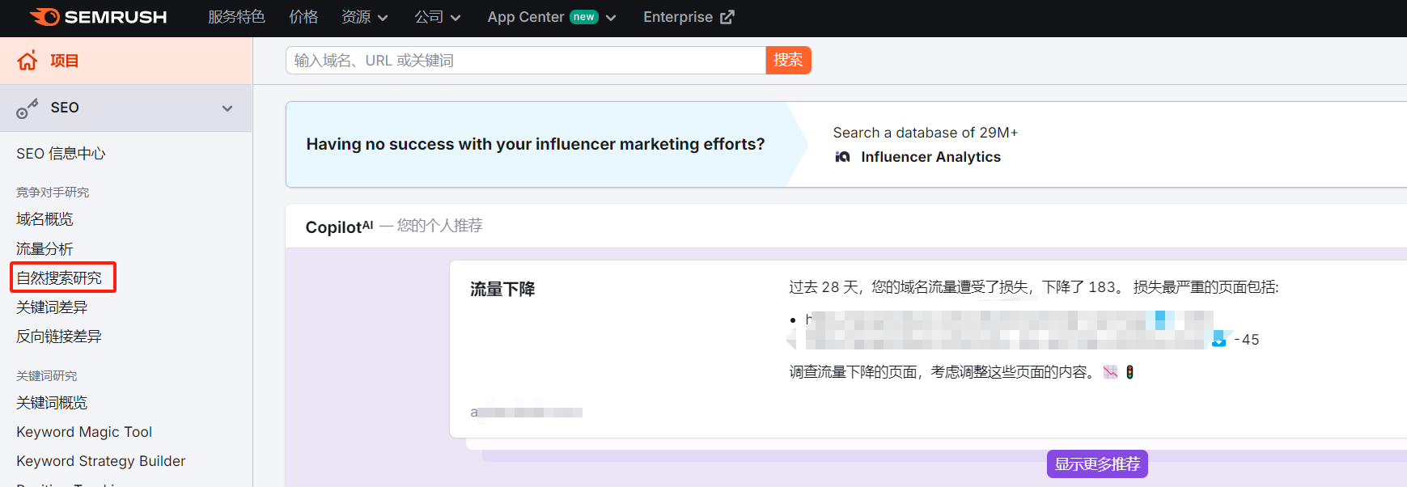The image size is (1407, 487).
Task: Open Keyword Magic Tool in sidebar
Action: coord(84,432)
